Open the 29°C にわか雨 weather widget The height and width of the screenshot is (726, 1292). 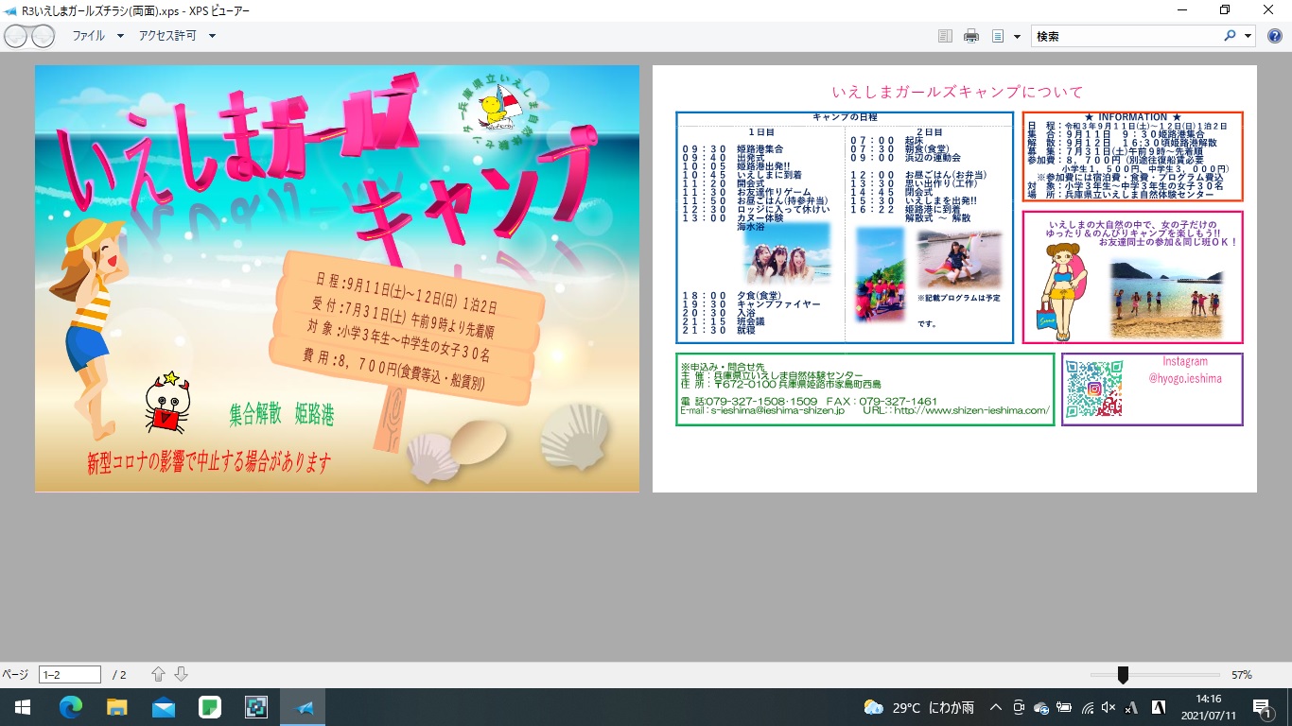(x=917, y=707)
